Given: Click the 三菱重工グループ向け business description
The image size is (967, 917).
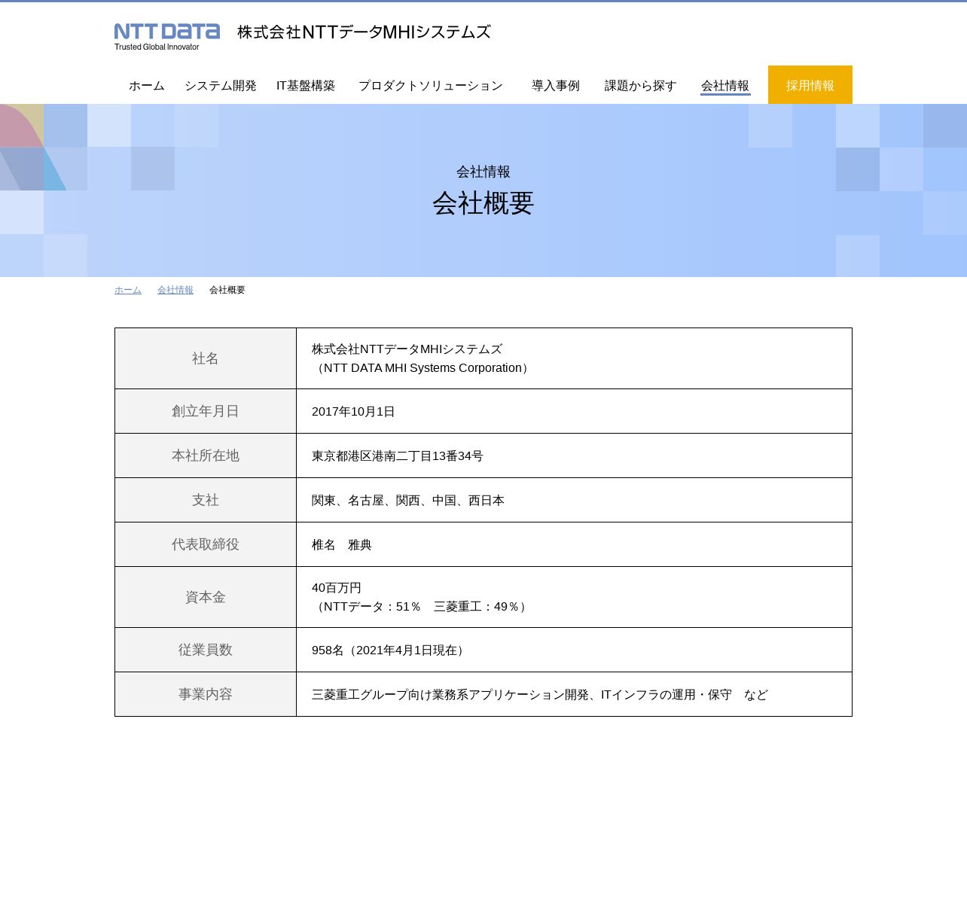Looking at the screenshot, I should click(x=540, y=695).
